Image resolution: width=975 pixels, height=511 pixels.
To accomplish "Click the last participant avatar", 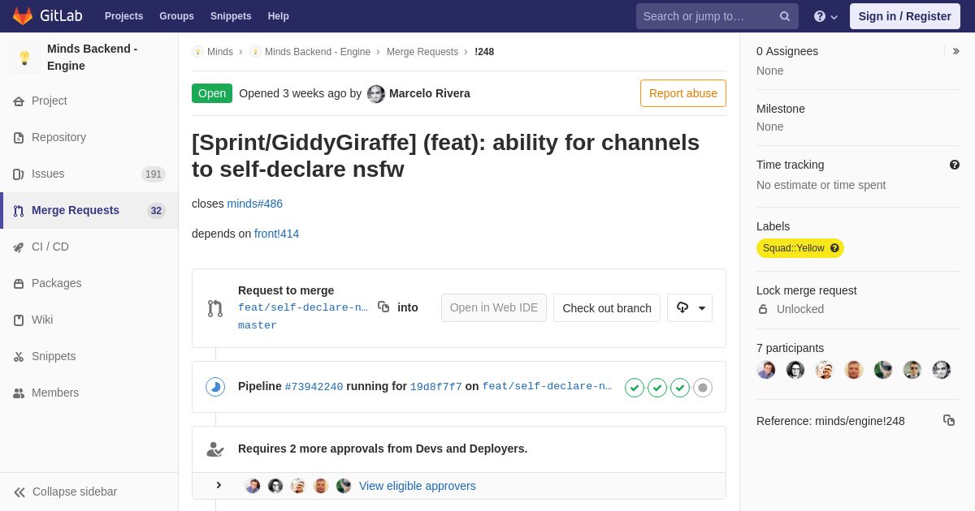I will [942, 370].
